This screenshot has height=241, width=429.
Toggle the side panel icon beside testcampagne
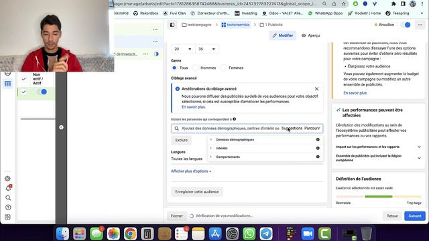[172, 25]
